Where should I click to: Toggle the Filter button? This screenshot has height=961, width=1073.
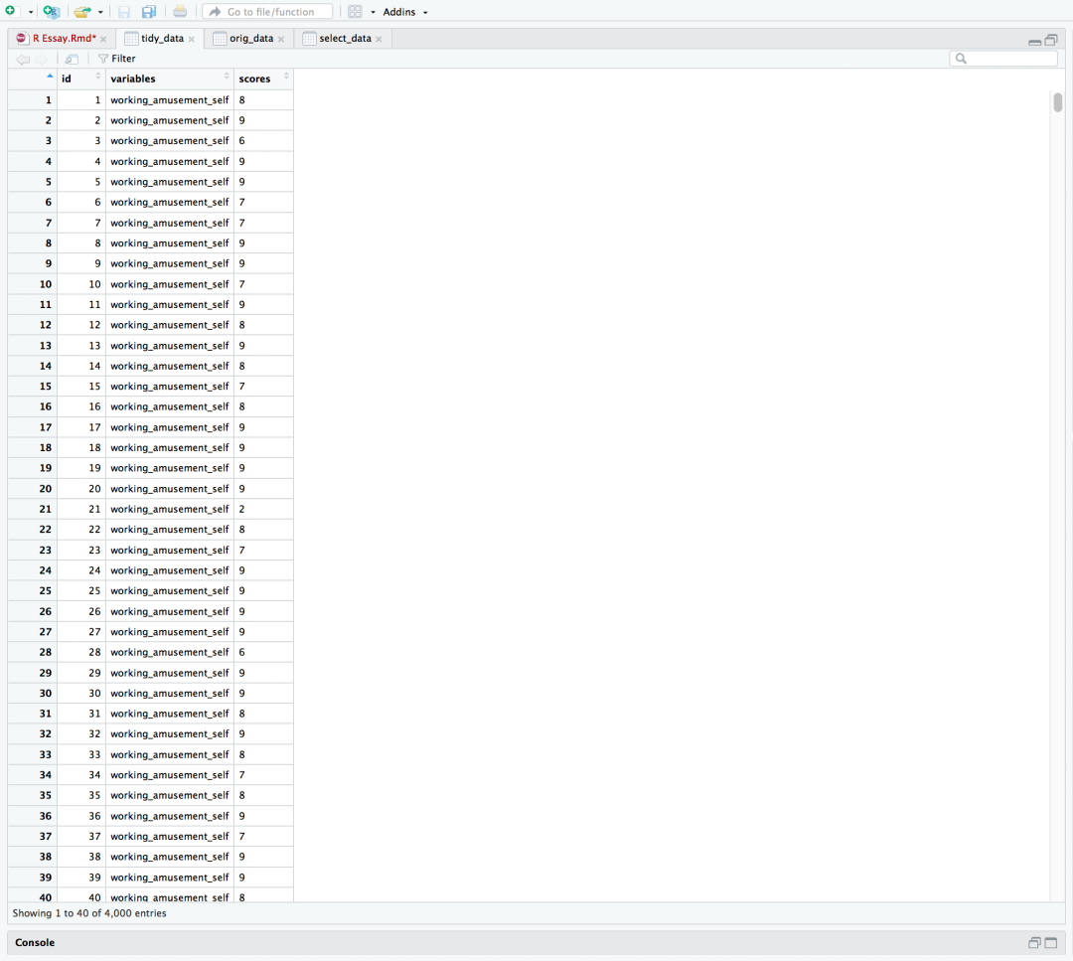pos(117,59)
